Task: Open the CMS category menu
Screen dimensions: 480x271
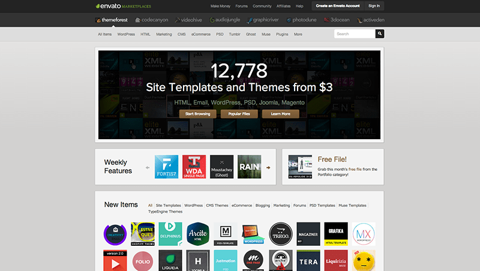Action: point(182,34)
